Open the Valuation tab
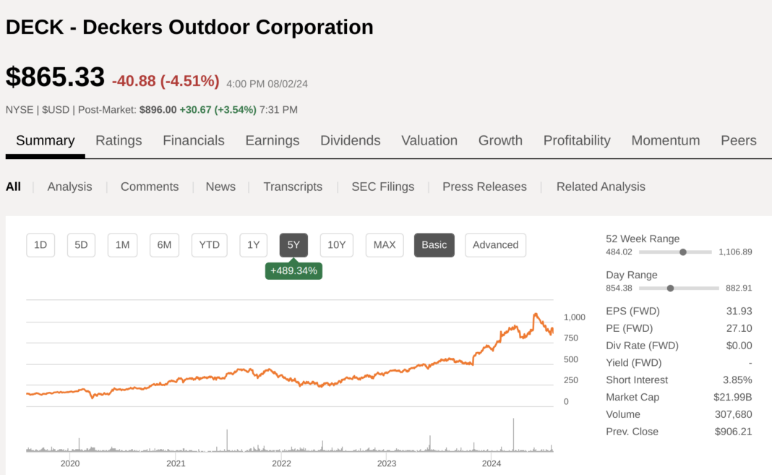 click(429, 140)
